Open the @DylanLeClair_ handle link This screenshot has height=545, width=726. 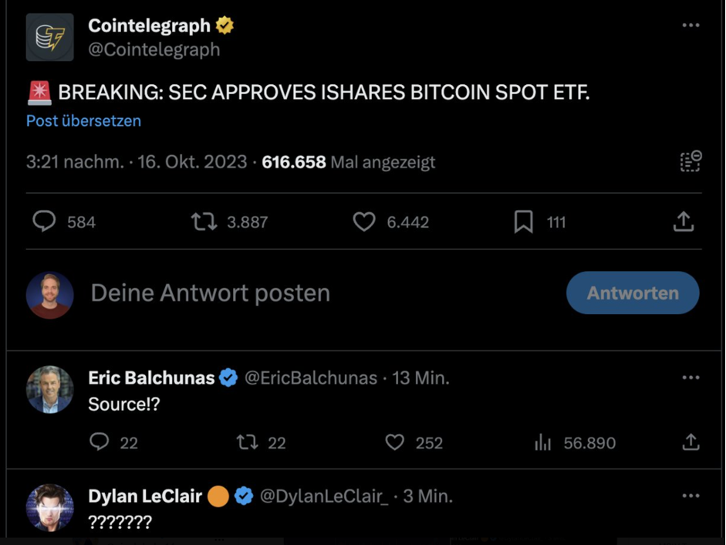pos(324,496)
